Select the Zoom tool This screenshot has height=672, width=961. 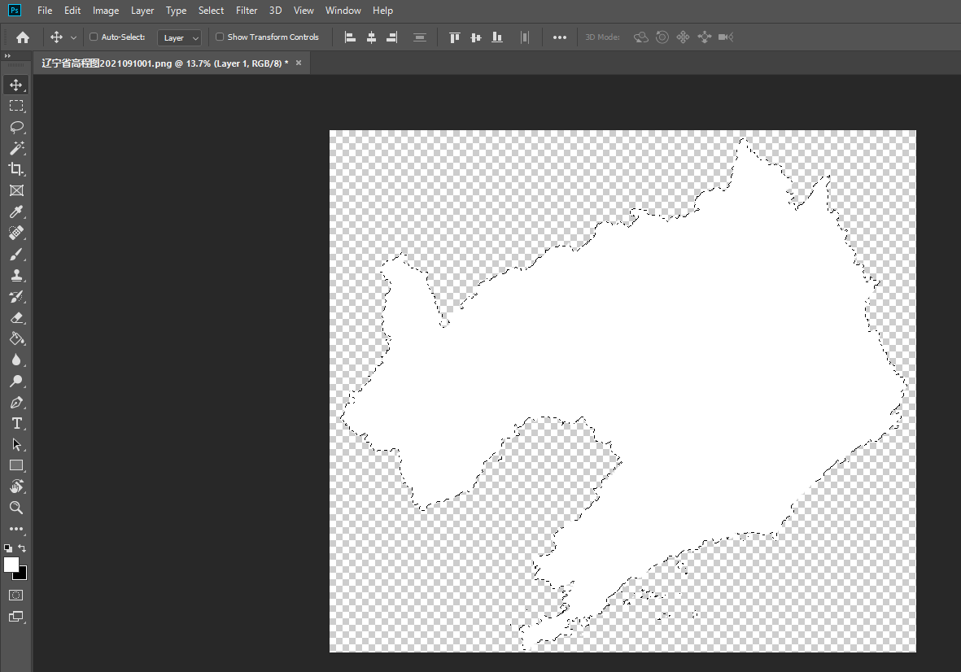[16, 508]
